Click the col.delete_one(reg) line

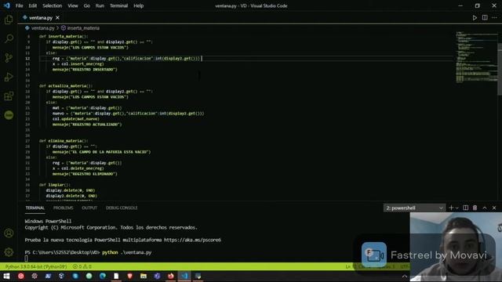(78, 168)
